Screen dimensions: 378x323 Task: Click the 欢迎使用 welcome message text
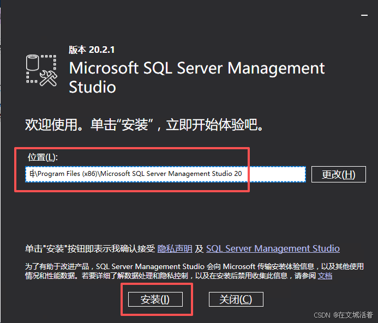tap(144, 125)
